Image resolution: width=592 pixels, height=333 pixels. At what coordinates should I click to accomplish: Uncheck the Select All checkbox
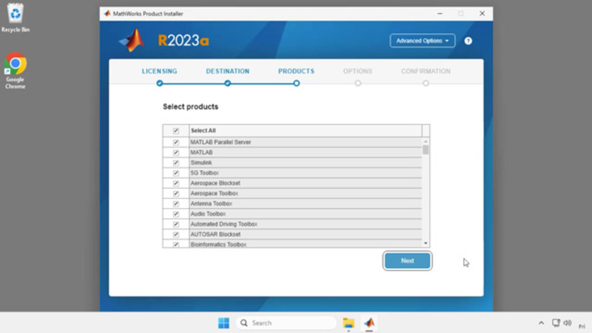pos(176,131)
